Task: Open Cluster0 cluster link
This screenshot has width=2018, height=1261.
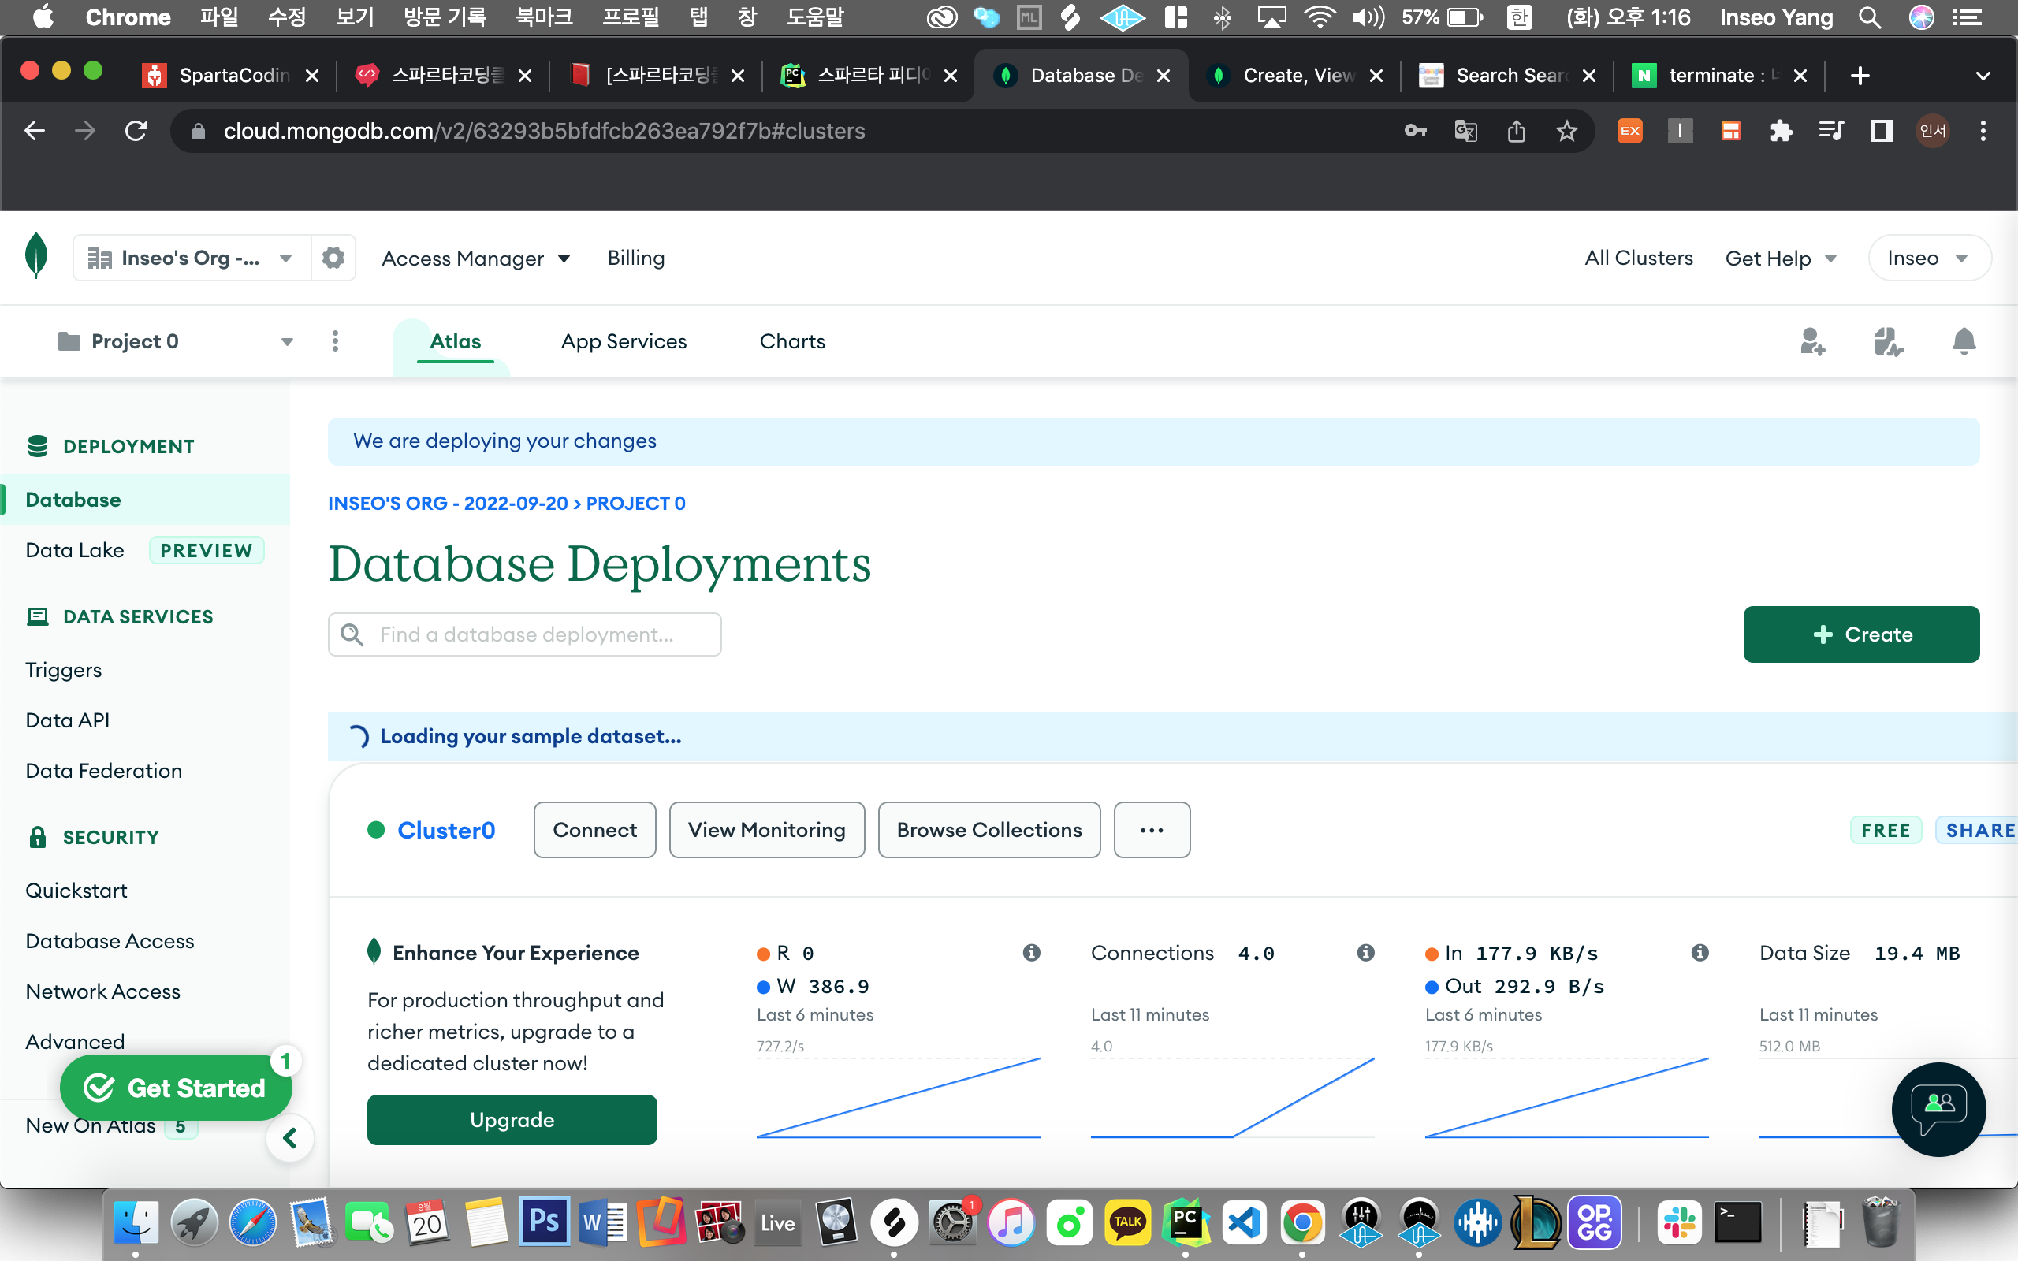Action: click(x=446, y=830)
